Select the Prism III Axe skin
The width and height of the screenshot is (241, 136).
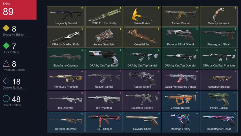(142, 16)
